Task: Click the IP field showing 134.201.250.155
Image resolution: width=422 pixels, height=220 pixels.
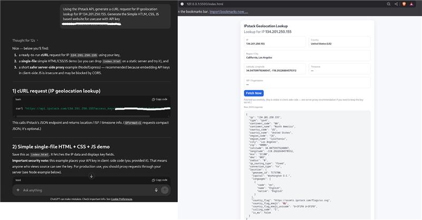Action: coord(274,42)
